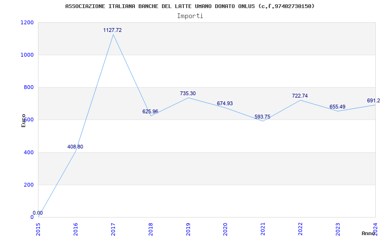Click the 1200 y-axis tick label
Image resolution: width=380 pixels, height=238 pixels.
[28, 22]
